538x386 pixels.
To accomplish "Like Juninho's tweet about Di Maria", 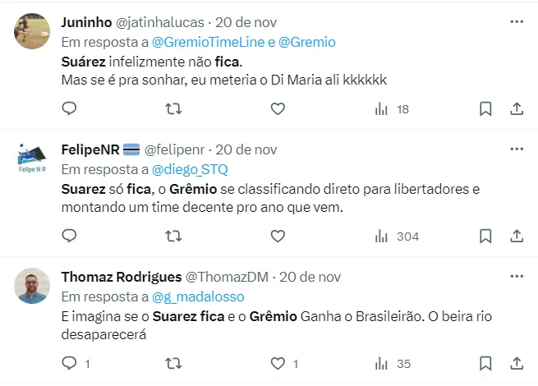I will [278, 108].
